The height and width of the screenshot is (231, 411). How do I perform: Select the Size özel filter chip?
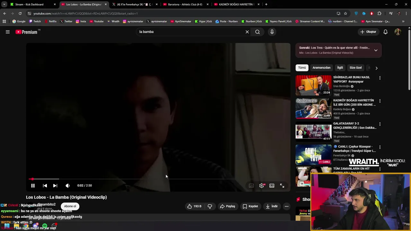point(355,68)
